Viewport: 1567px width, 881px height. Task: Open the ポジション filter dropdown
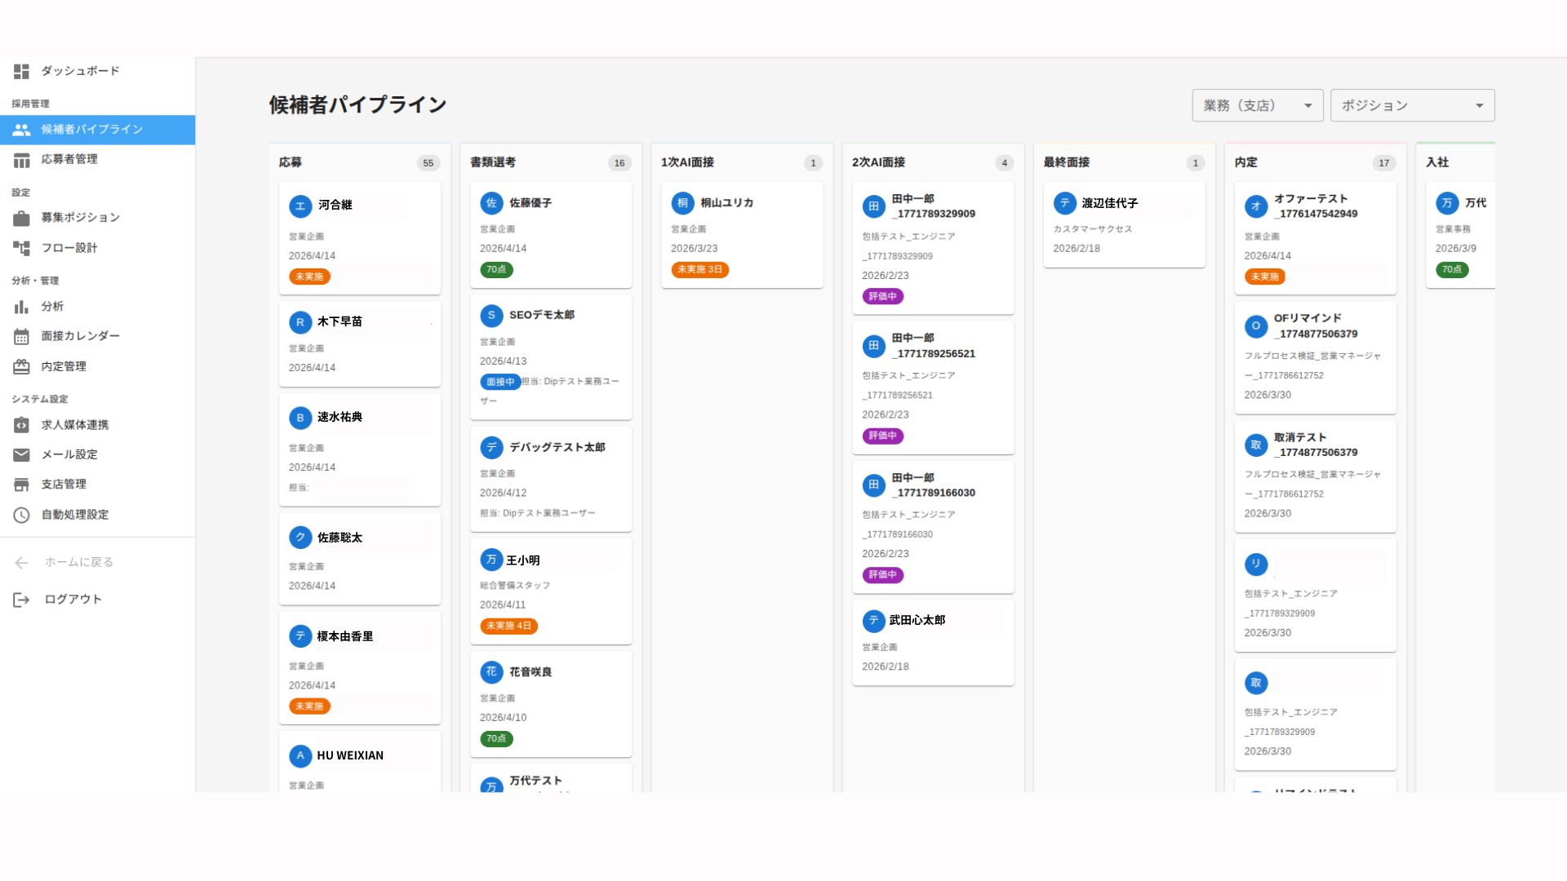pyautogui.click(x=1413, y=106)
